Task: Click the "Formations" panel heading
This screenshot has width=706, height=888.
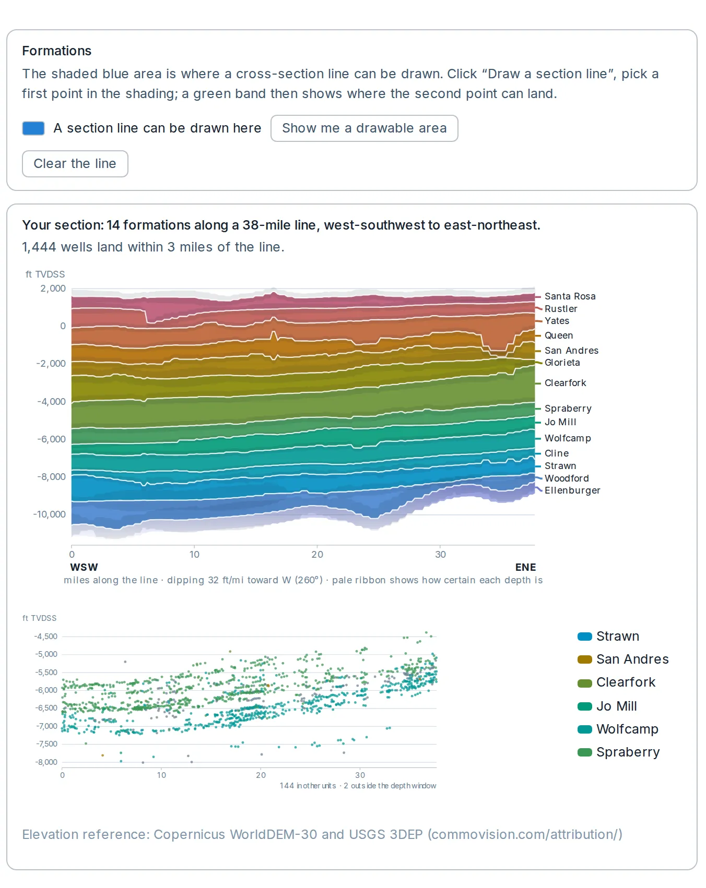Action: (x=57, y=51)
